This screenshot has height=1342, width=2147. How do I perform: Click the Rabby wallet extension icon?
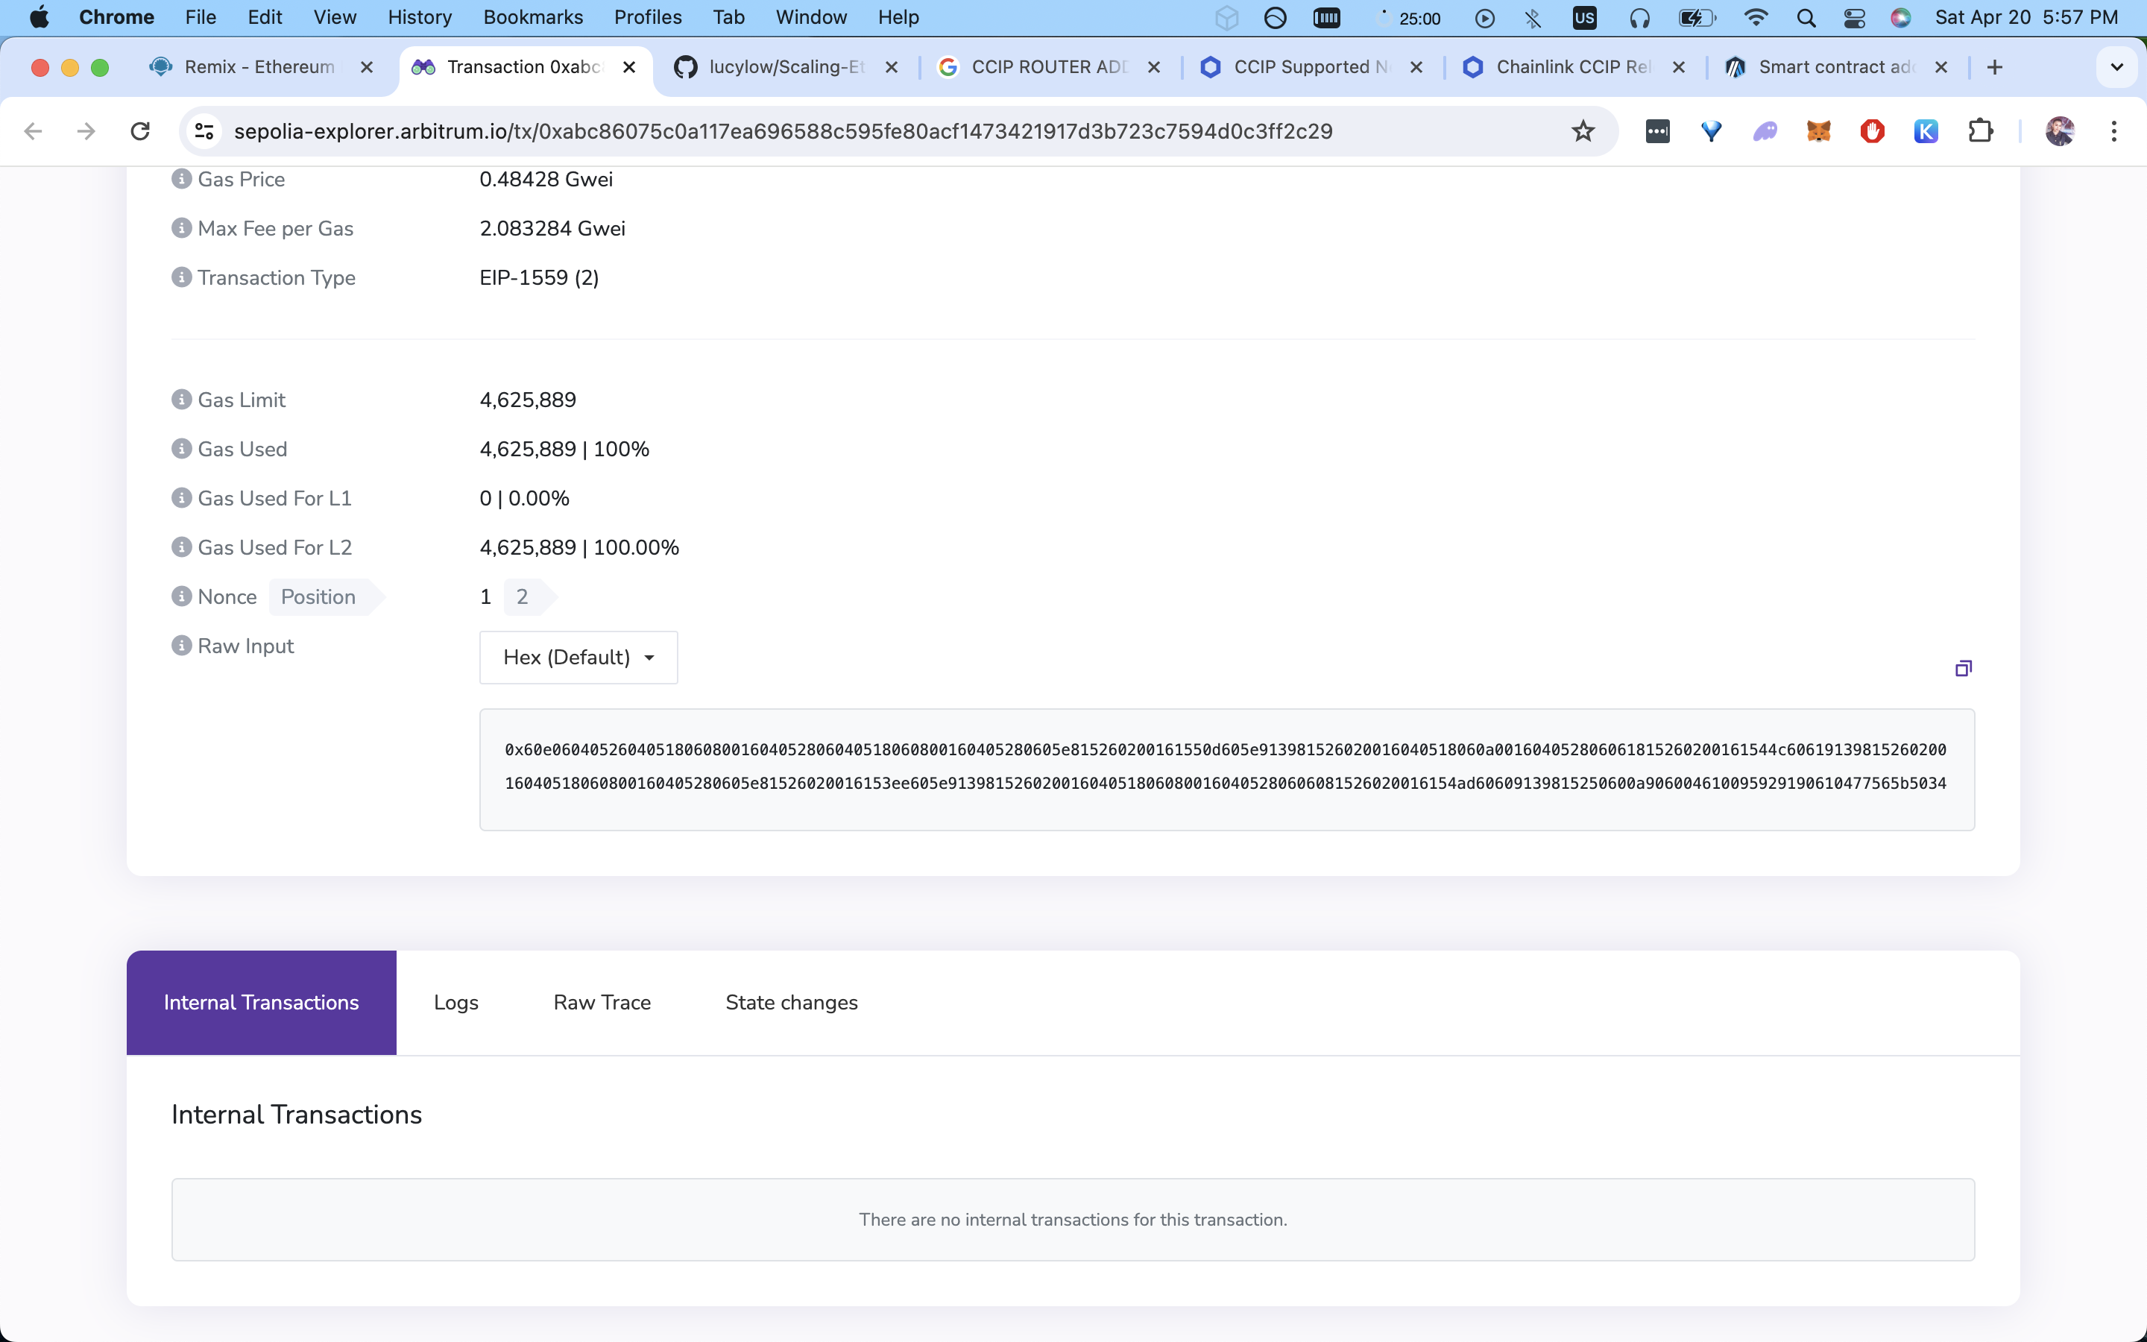(1767, 131)
